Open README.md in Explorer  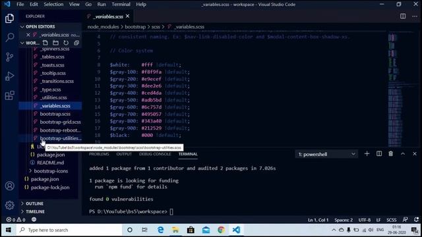pos(50,163)
